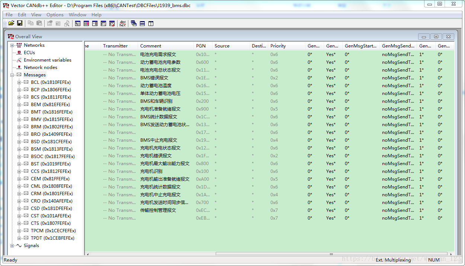The height and width of the screenshot is (266, 465).
Task: Click the Networks tree icon
Action: pyautogui.click(x=19, y=45)
